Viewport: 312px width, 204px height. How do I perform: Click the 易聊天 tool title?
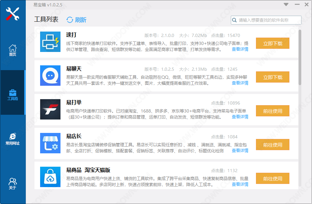point(74,69)
